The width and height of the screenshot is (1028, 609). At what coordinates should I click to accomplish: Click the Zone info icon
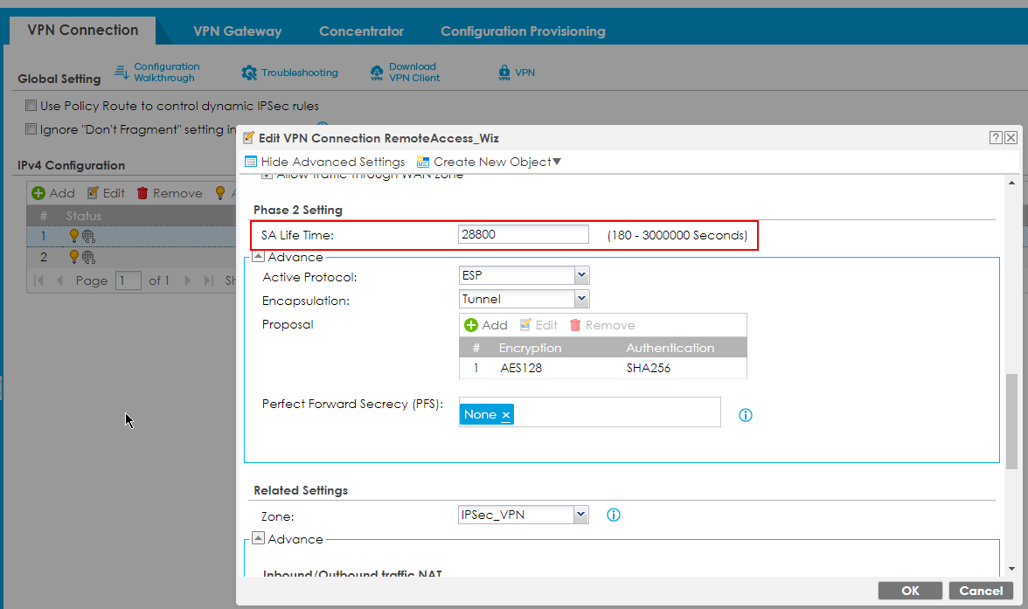[614, 515]
